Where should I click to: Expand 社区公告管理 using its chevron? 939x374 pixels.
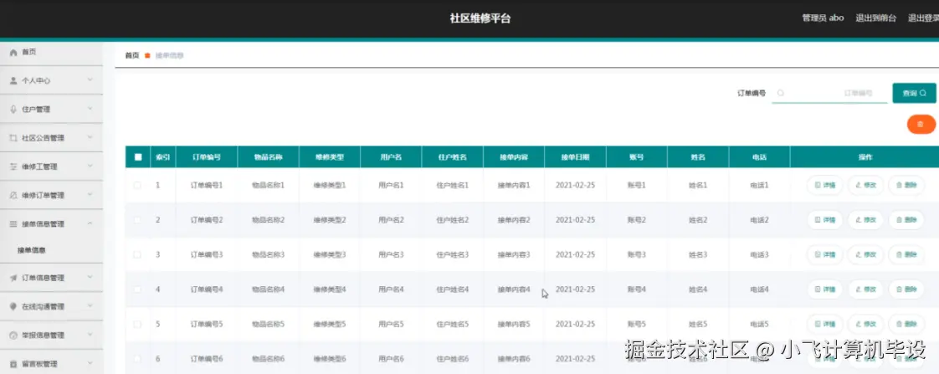[90, 137]
